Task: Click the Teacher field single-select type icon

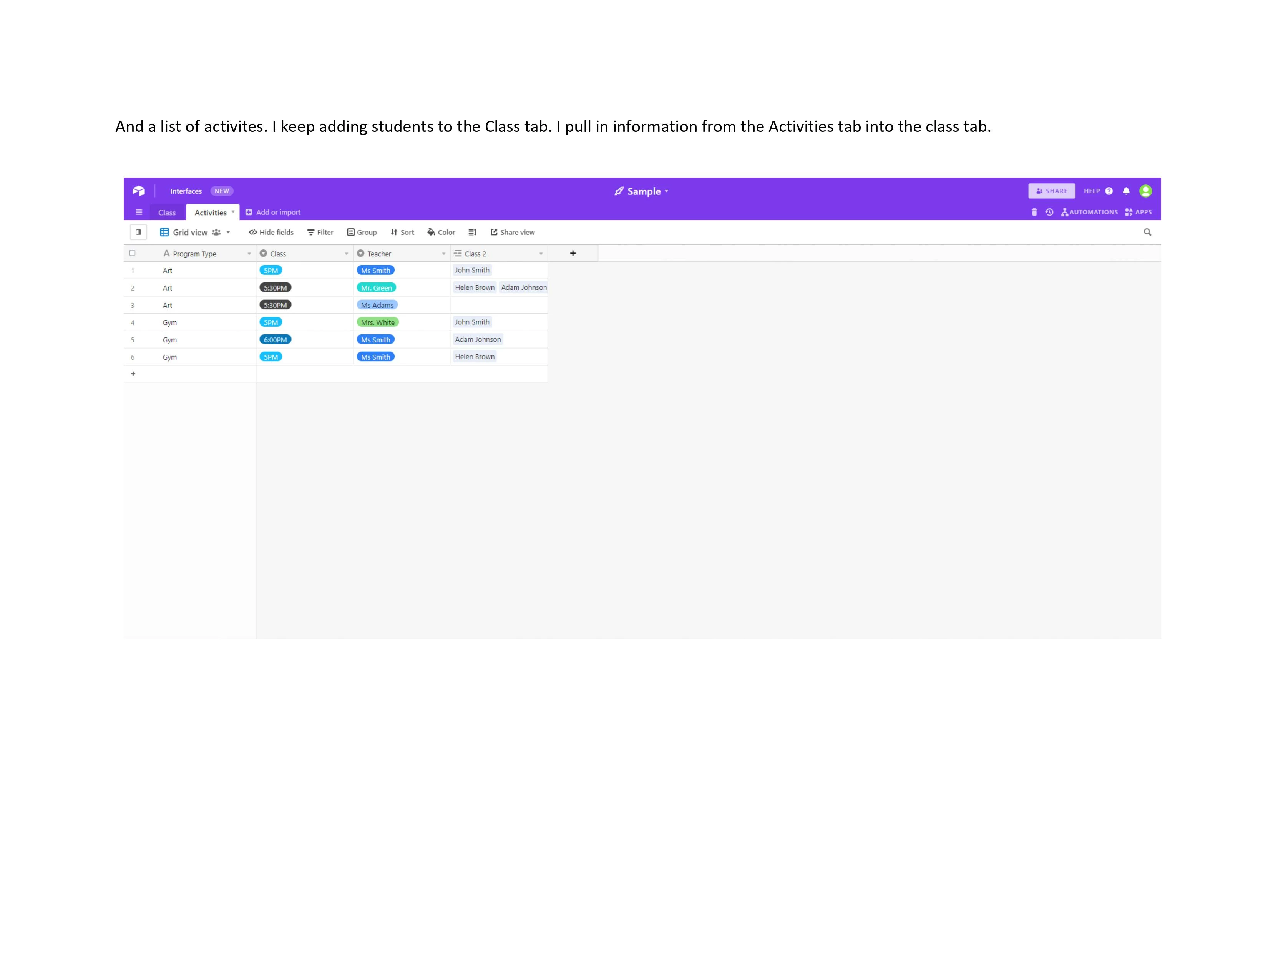Action: tap(360, 253)
